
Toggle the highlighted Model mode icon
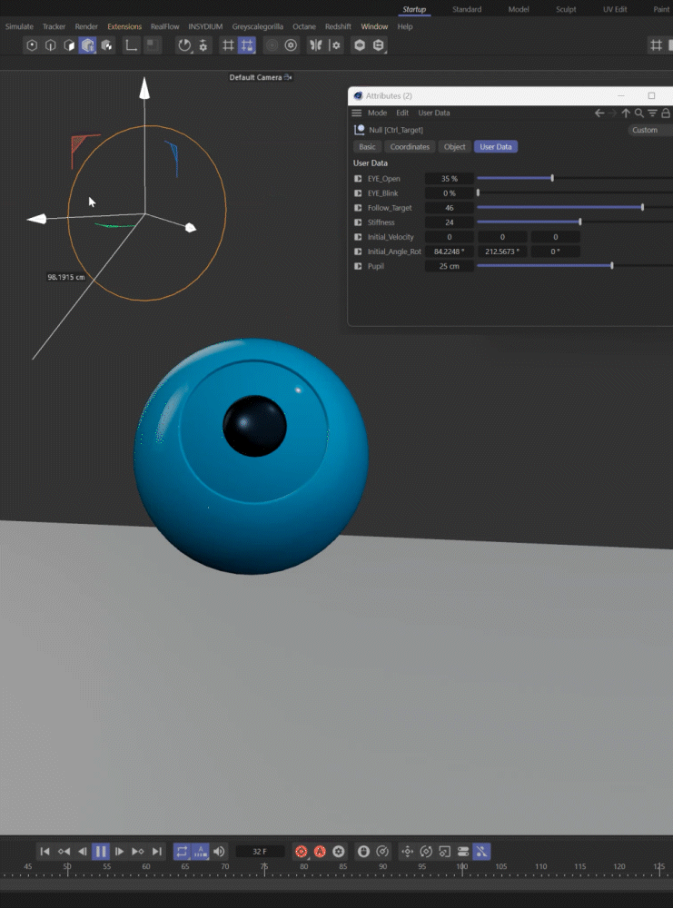(87, 45)
